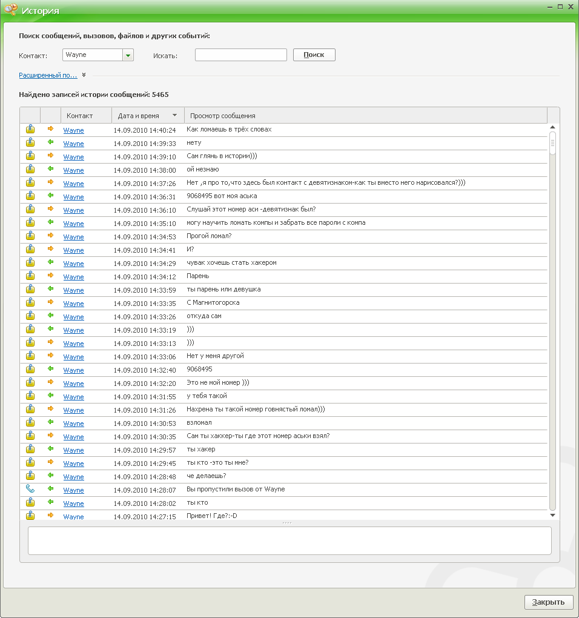This screenshot has height=618, width=579.
Task: Click the 'Просмотр сообщения' column header
Action: point(366,116)
